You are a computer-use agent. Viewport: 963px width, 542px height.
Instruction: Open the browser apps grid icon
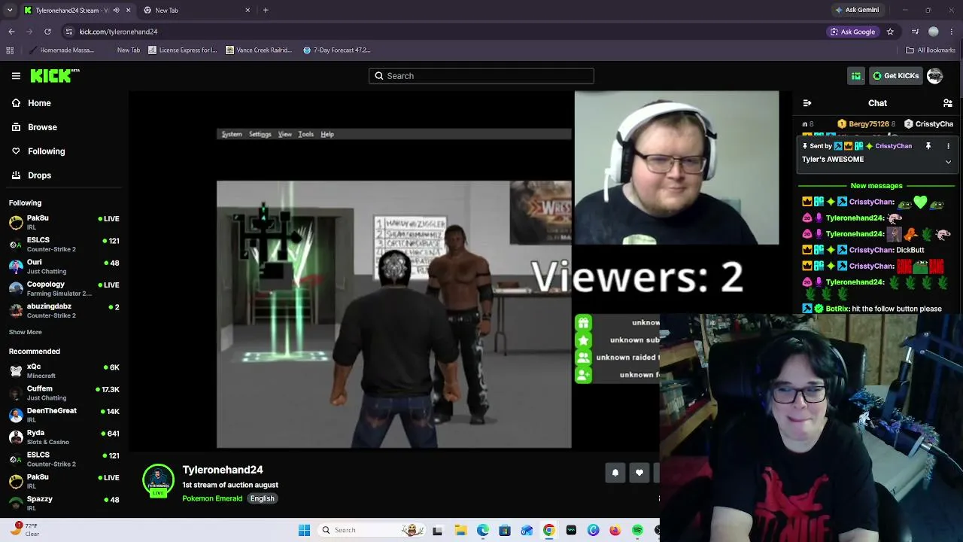coord(10,50)
